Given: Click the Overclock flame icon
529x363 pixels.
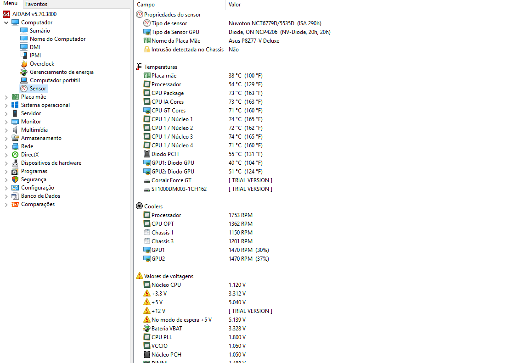Looking at the screenshot, I should pyautogui.click(x=23, y=64).
